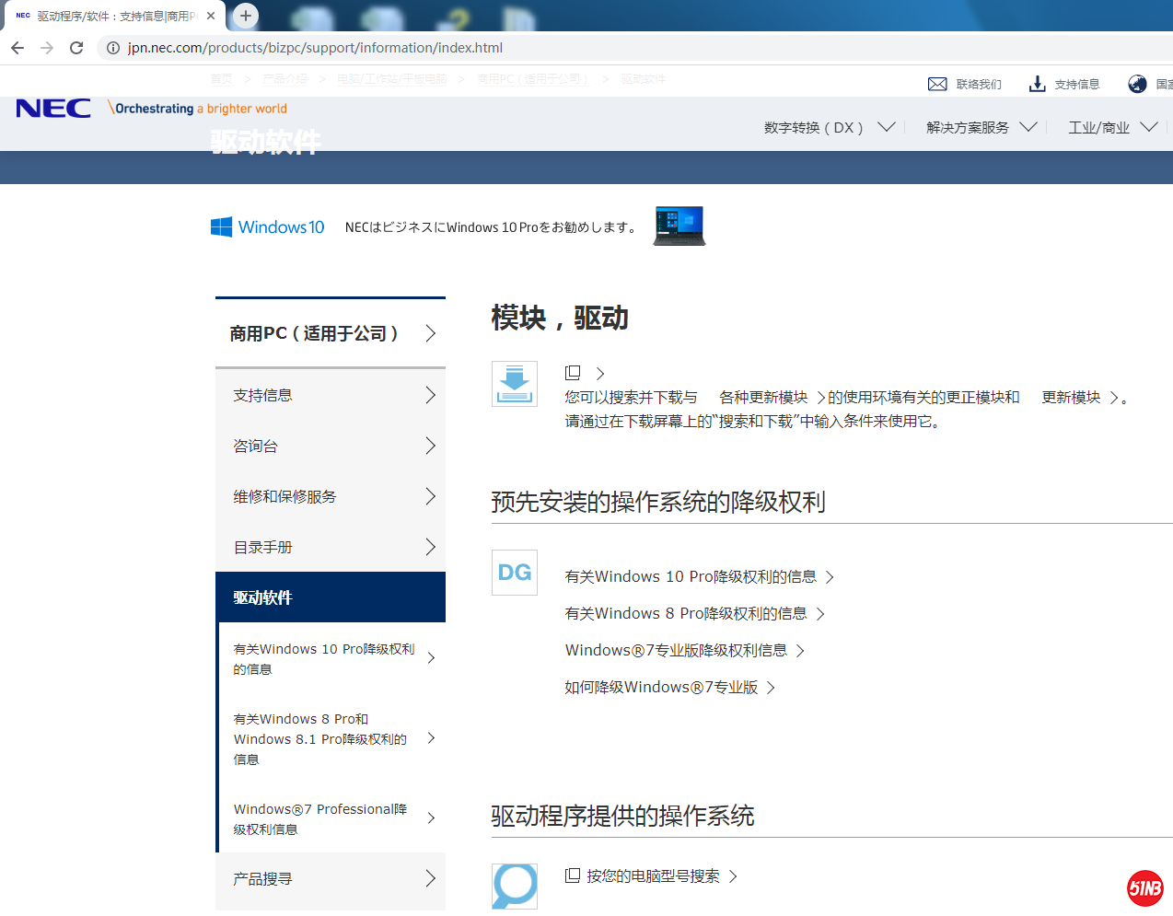Open the 如何降级Windows®7专业版 link
Image resolution: width=1173 pixels, height=916 pixels.
point(661,688)
